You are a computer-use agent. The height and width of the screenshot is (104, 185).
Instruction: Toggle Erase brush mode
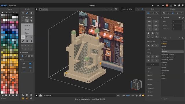(x=27, y=29)
